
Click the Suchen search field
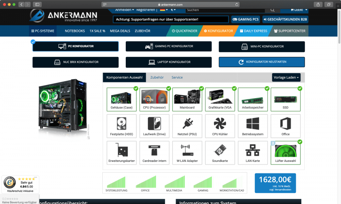225,10
